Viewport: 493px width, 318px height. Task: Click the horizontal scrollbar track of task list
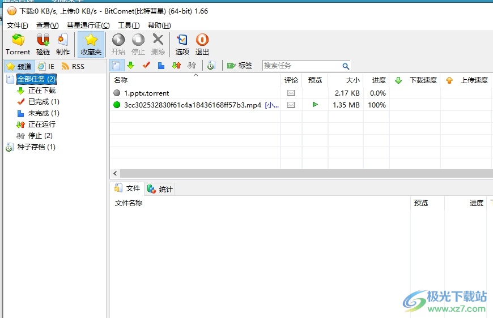[x=306, y=173]
